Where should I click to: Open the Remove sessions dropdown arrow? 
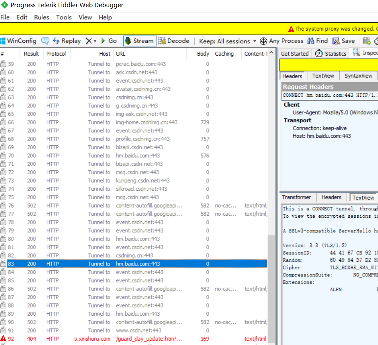coord(95,41)
